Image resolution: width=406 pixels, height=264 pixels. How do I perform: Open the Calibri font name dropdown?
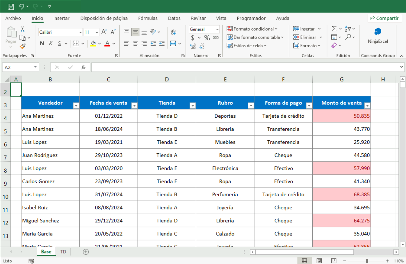pyautogui.click(x=81, y=32)
